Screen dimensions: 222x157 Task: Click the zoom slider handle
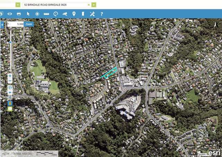10,42
